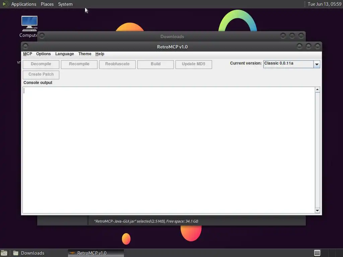Image resolution: width=343 pixels, height=257 pixels.
Task: Click the clock showing Tue Jun 13, 05:59
Action: 325,4
